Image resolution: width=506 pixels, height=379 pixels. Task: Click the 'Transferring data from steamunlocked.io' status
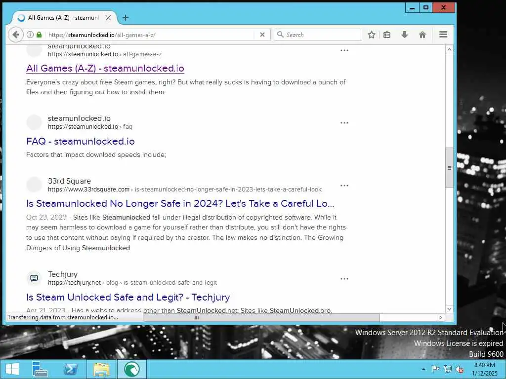[63, 317]
